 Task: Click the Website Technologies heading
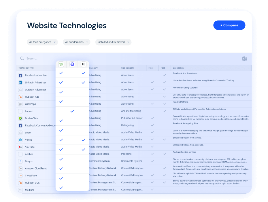(67, 26)
